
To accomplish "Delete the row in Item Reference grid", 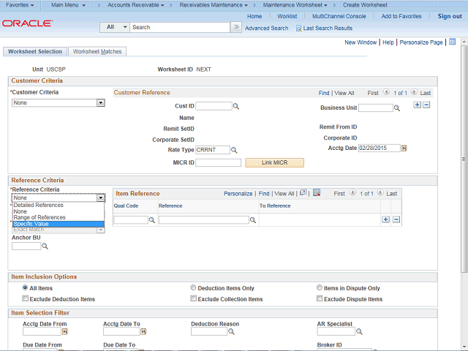I will pos(396,219).
